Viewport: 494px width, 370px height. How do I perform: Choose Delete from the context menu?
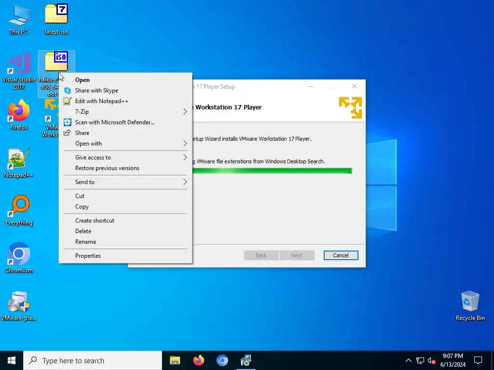click(x=126, y=231)
